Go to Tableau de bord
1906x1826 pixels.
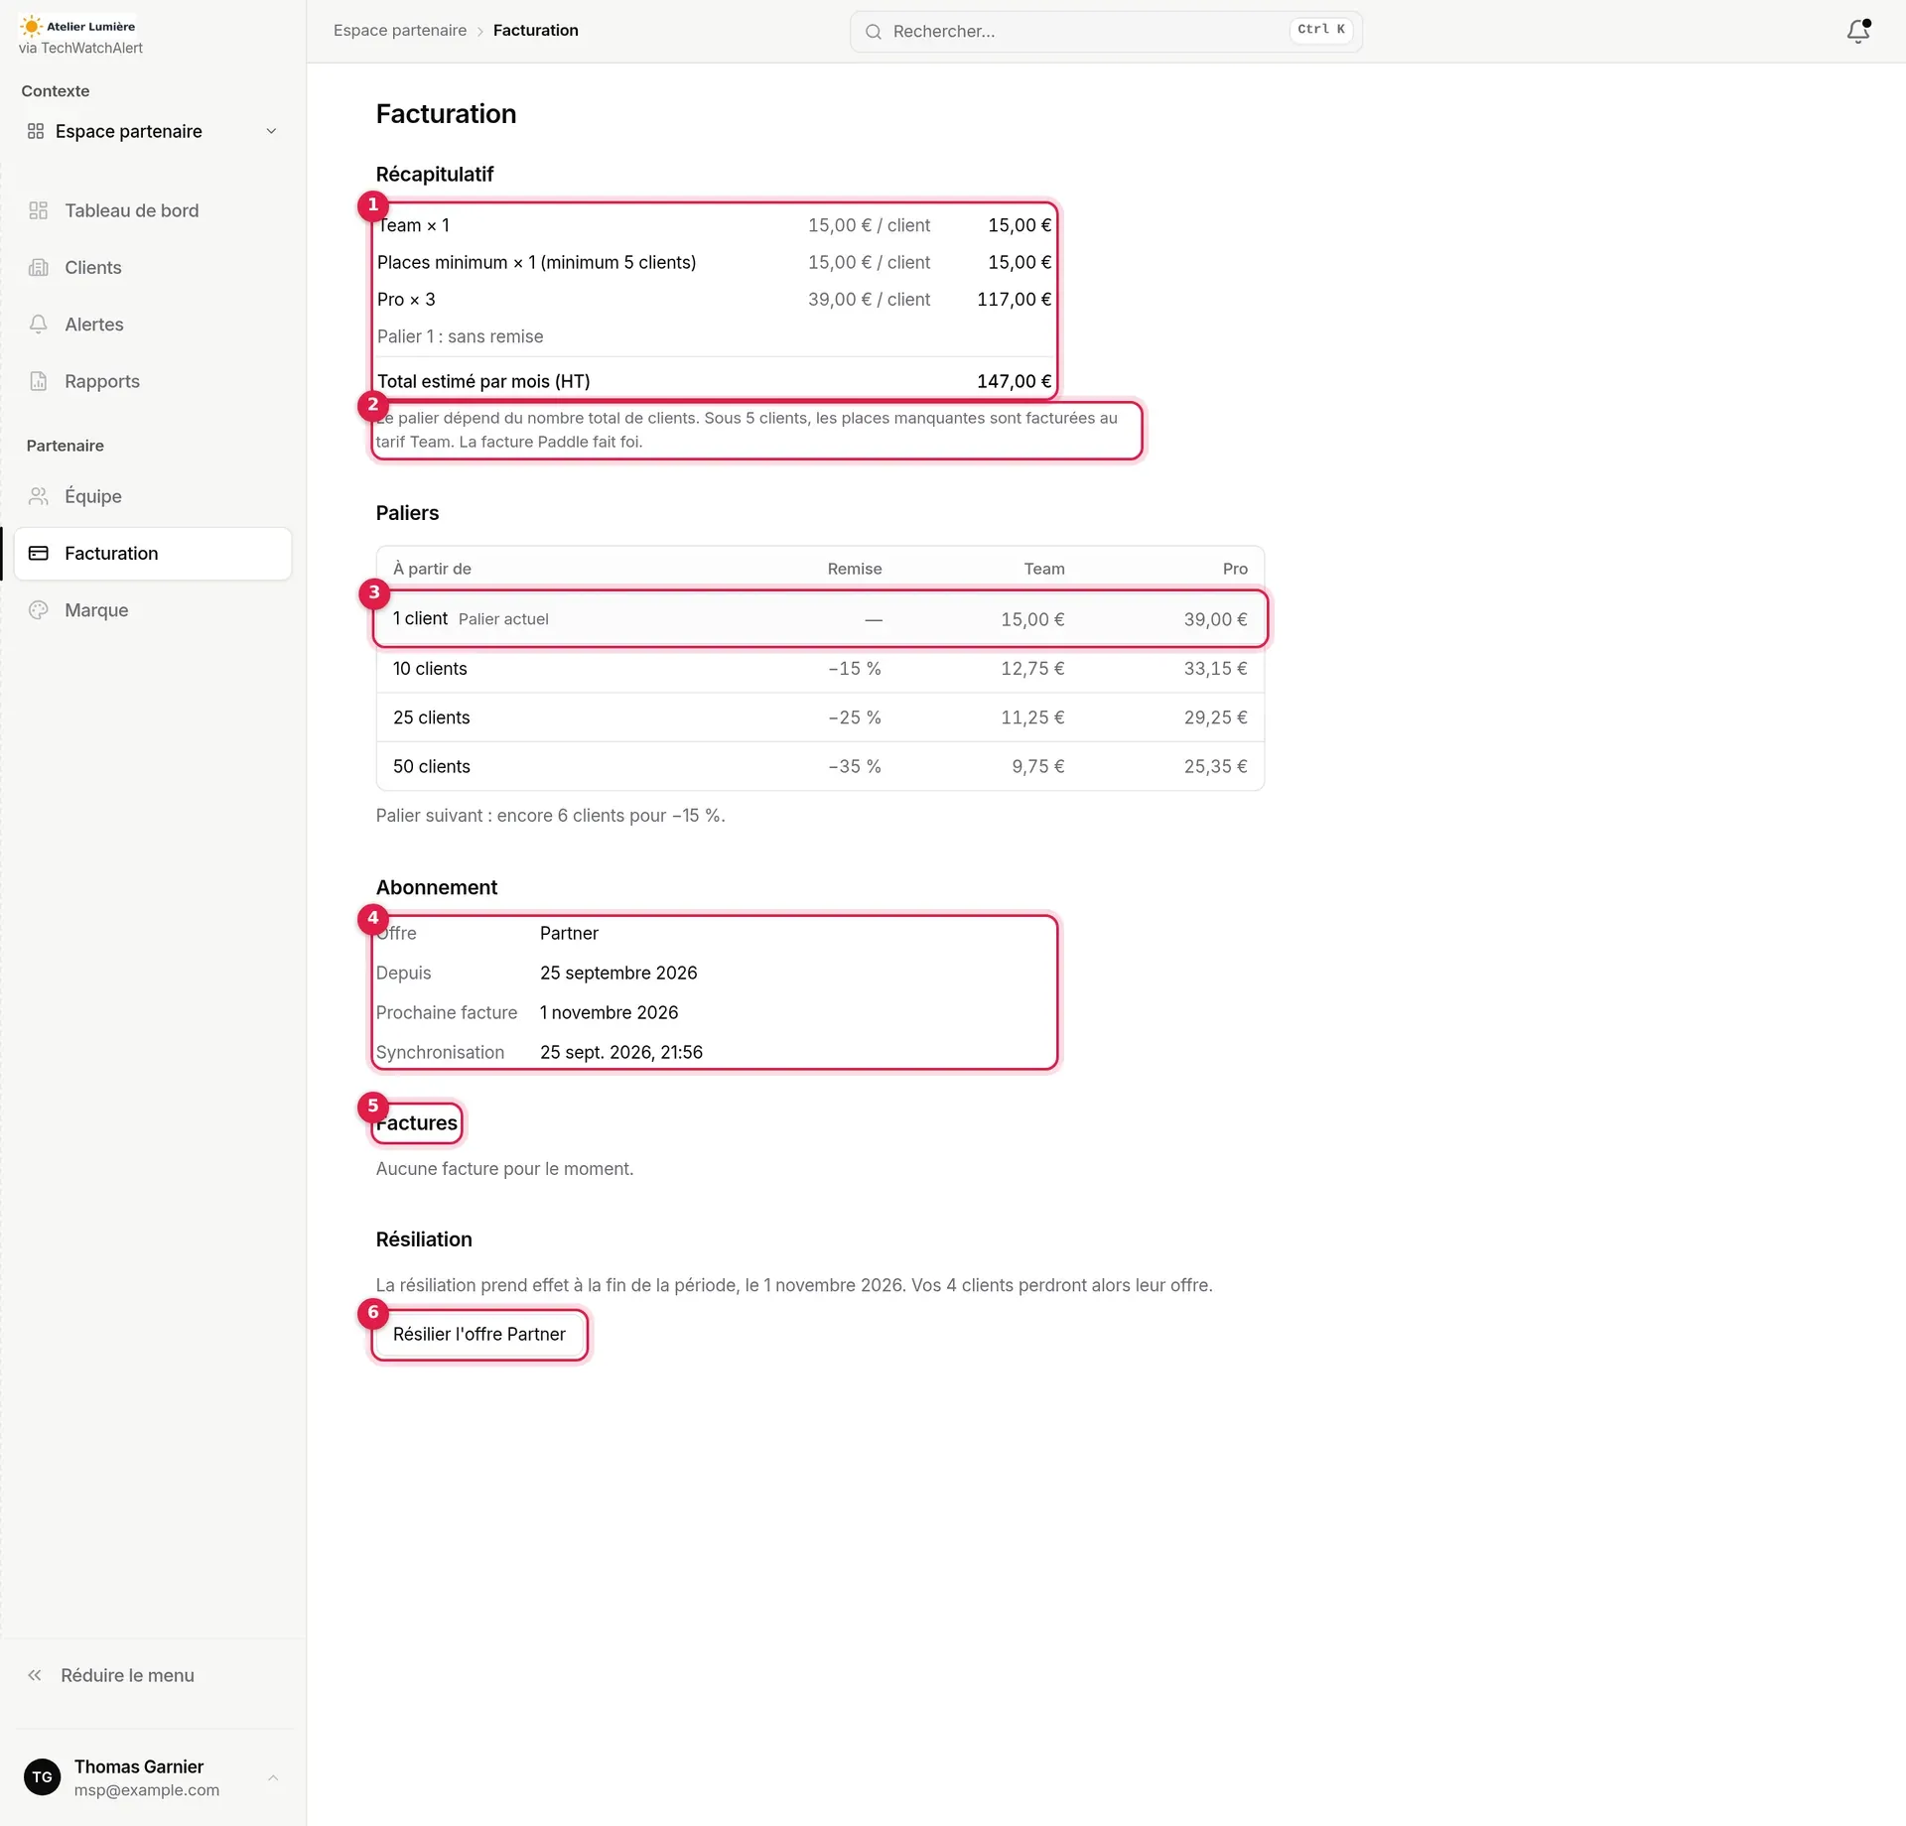pos(153,210)
